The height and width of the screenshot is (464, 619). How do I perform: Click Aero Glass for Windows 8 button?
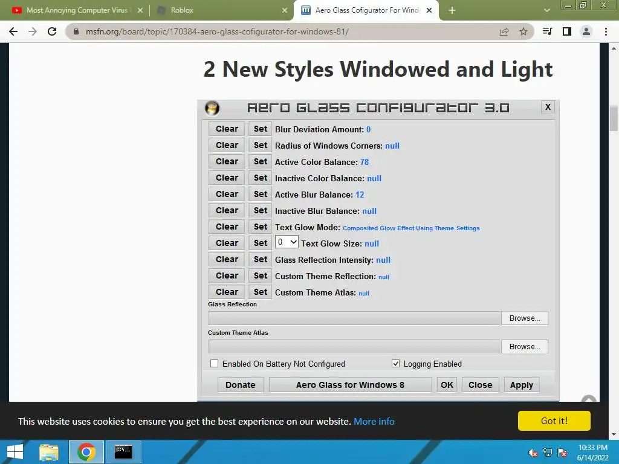pos(350,385)
